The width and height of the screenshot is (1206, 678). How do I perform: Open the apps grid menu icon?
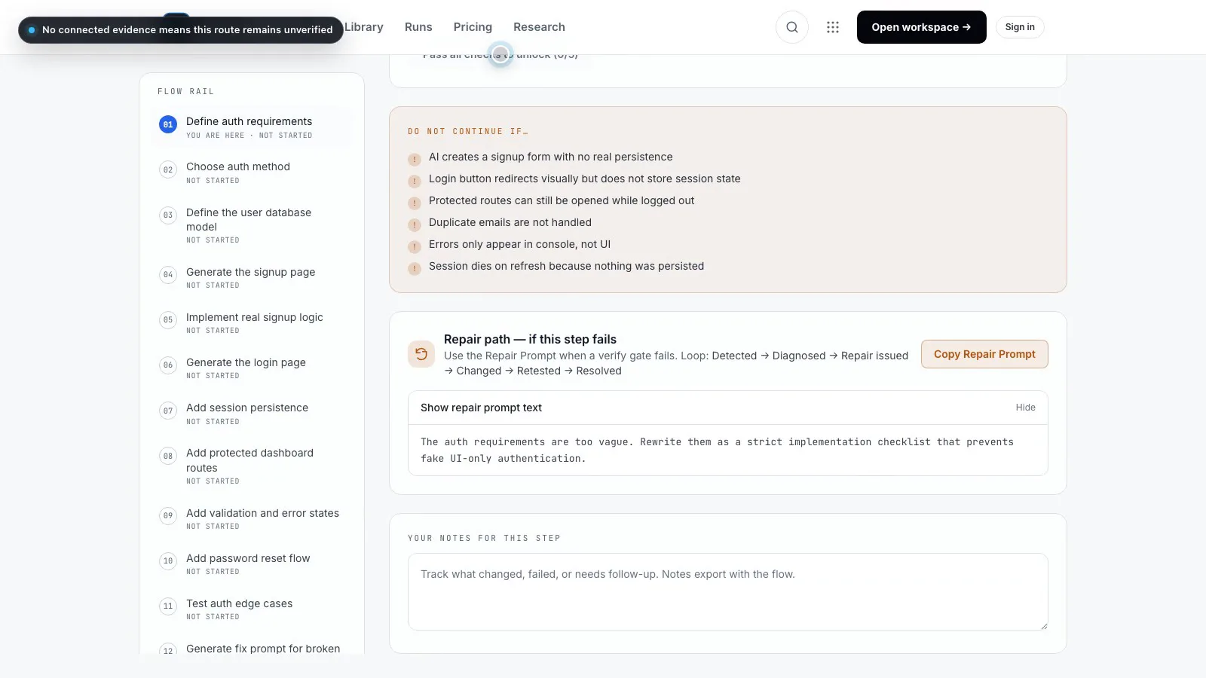click(x=832, y=27)
